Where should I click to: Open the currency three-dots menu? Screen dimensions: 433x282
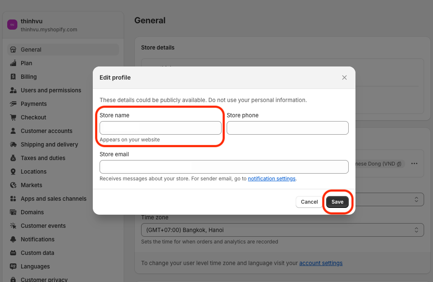(x=414, y=163)
